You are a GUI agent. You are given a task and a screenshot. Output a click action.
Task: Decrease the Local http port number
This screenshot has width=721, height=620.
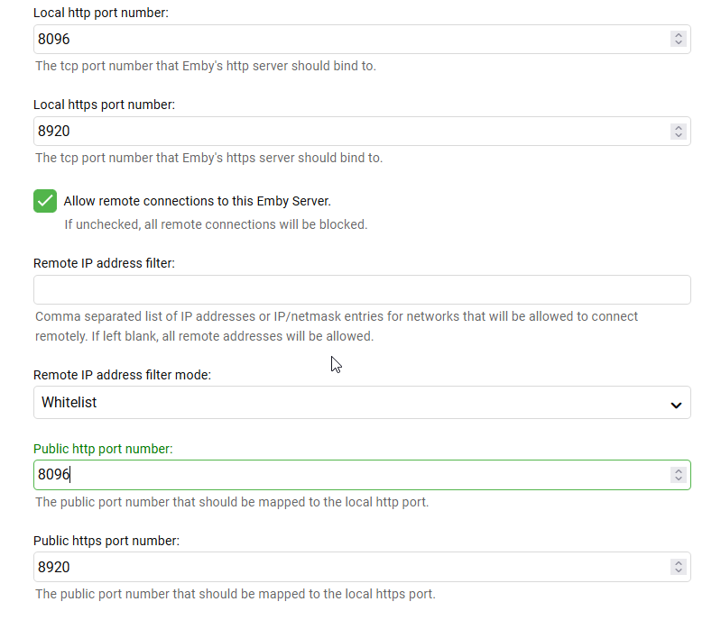(679, 43)
